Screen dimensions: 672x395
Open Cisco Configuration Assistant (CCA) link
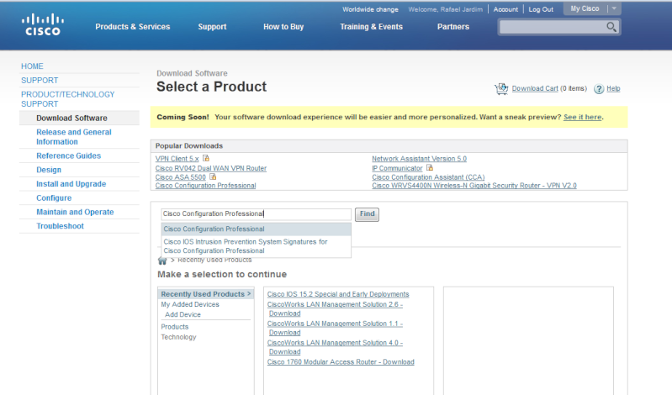point(428,177)
